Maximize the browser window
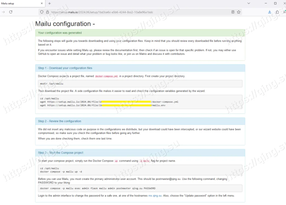 pyautogui.click(x=275, y=3)
